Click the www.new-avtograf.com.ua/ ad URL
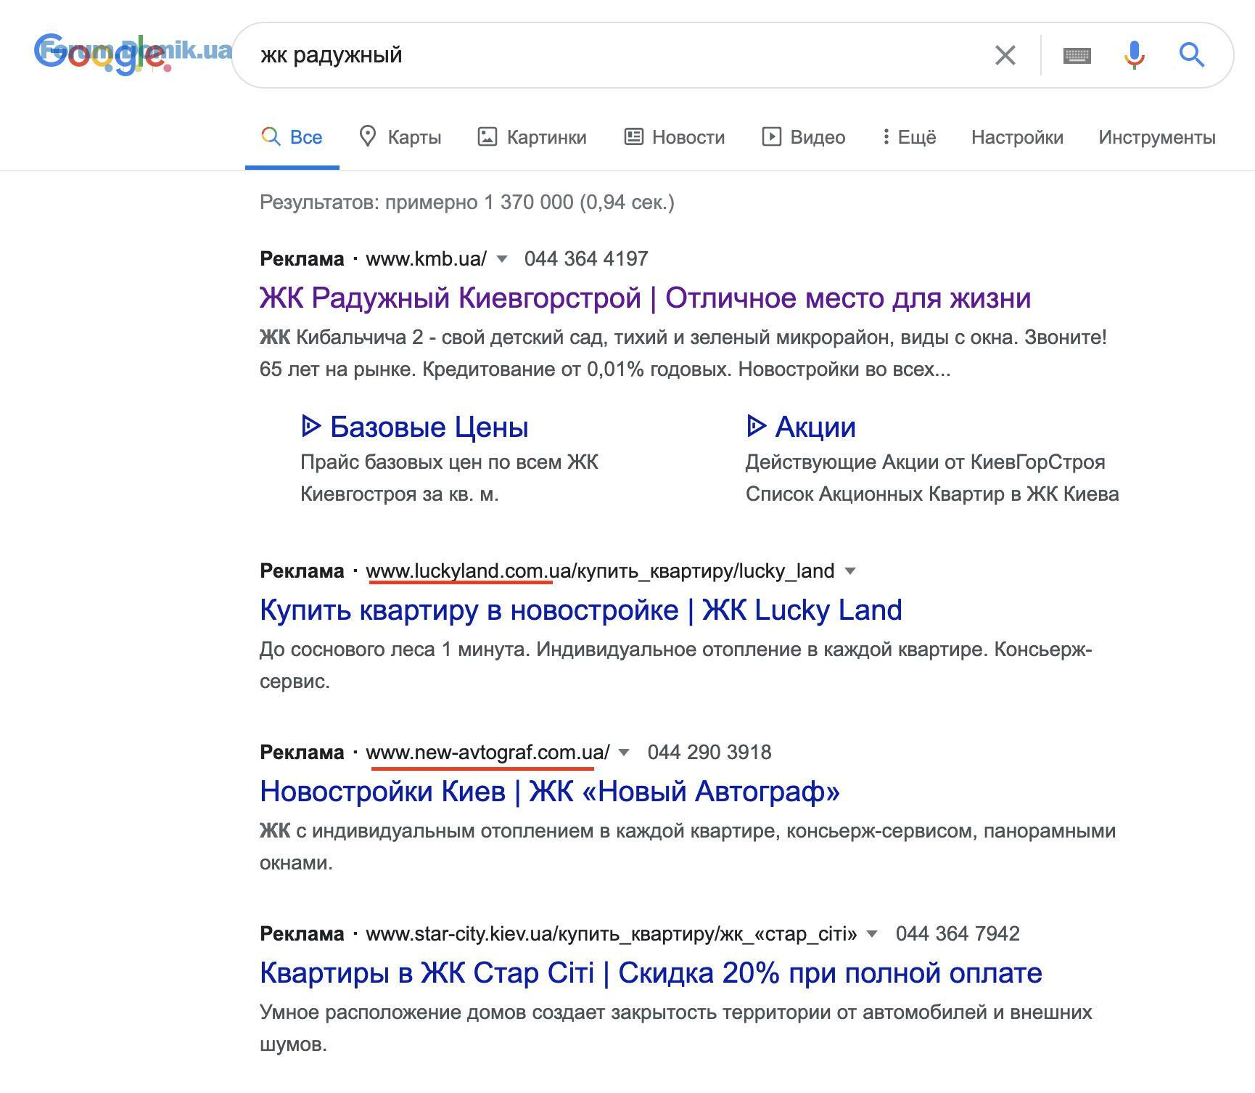Image resolution: width=1255 pixels, height=1093 pixels. tap(487, 753)
